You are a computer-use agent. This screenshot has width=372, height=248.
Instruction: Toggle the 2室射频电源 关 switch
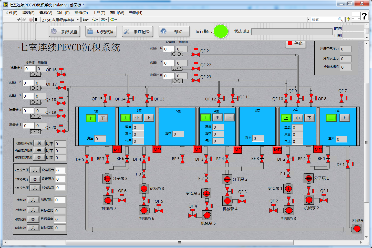(x=39, y=143)
